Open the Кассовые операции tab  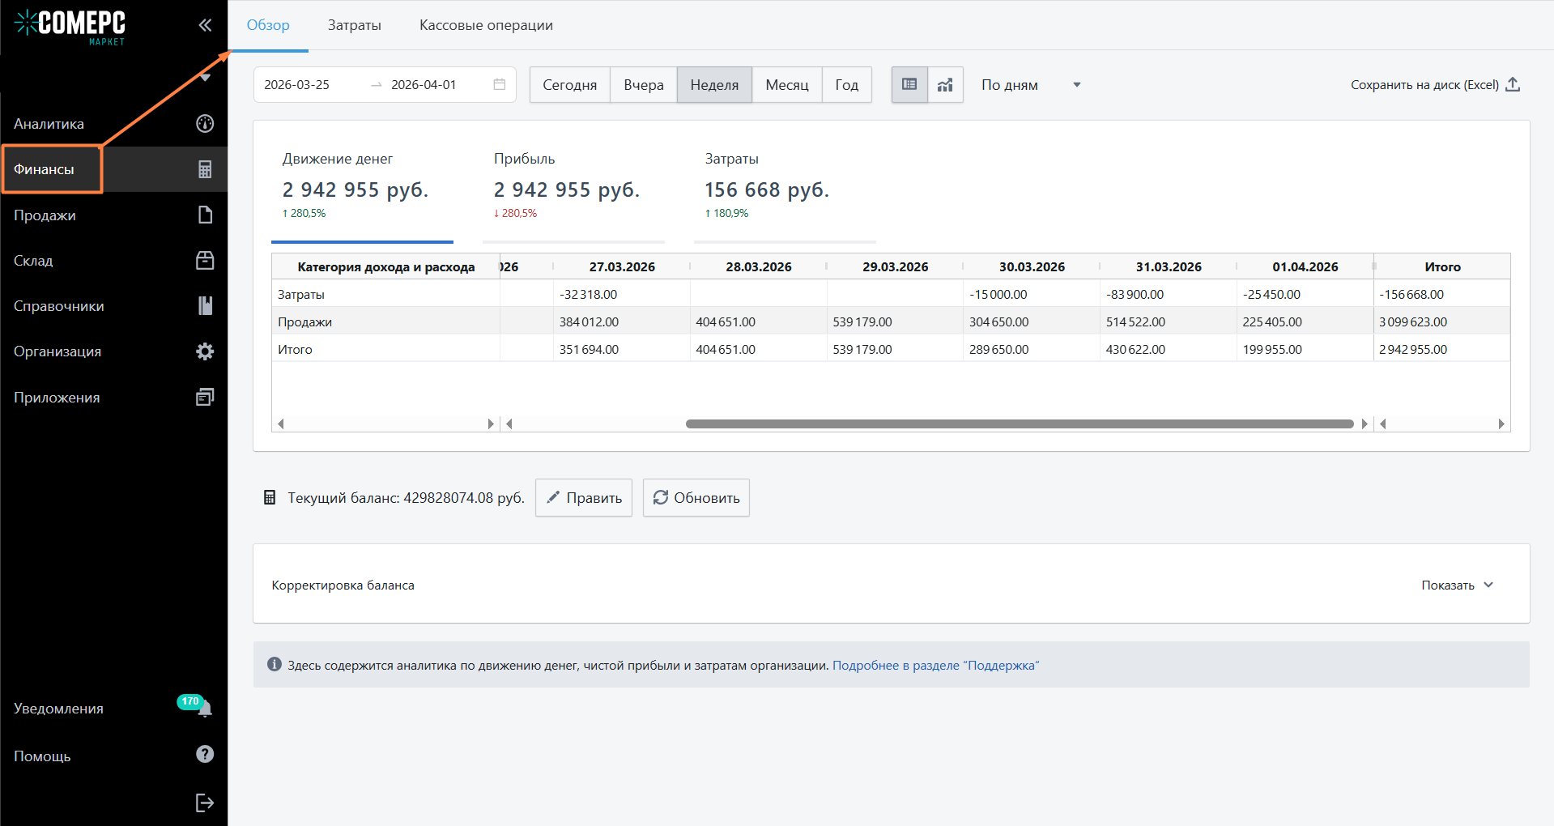(486, 25)
